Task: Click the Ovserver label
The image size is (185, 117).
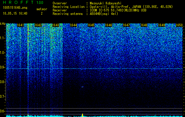Action: coord(60,3)
